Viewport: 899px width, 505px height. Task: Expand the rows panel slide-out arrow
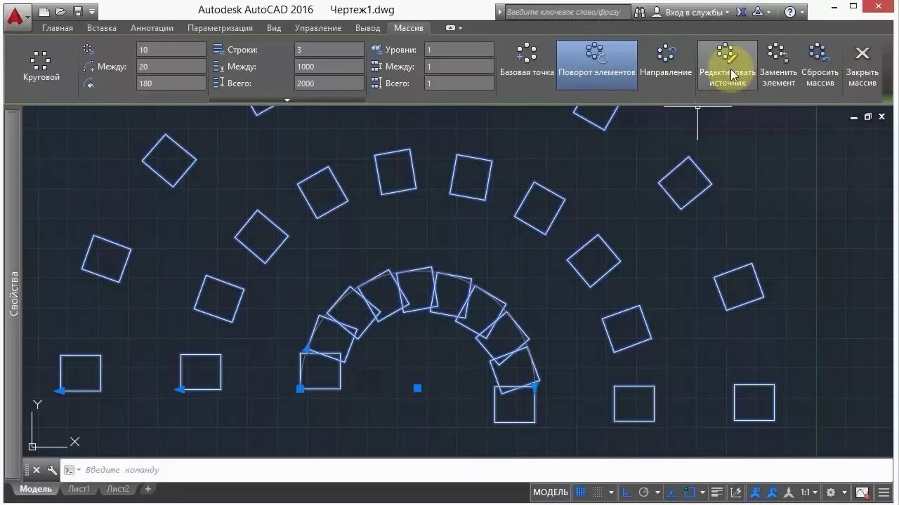pos(287,100)
